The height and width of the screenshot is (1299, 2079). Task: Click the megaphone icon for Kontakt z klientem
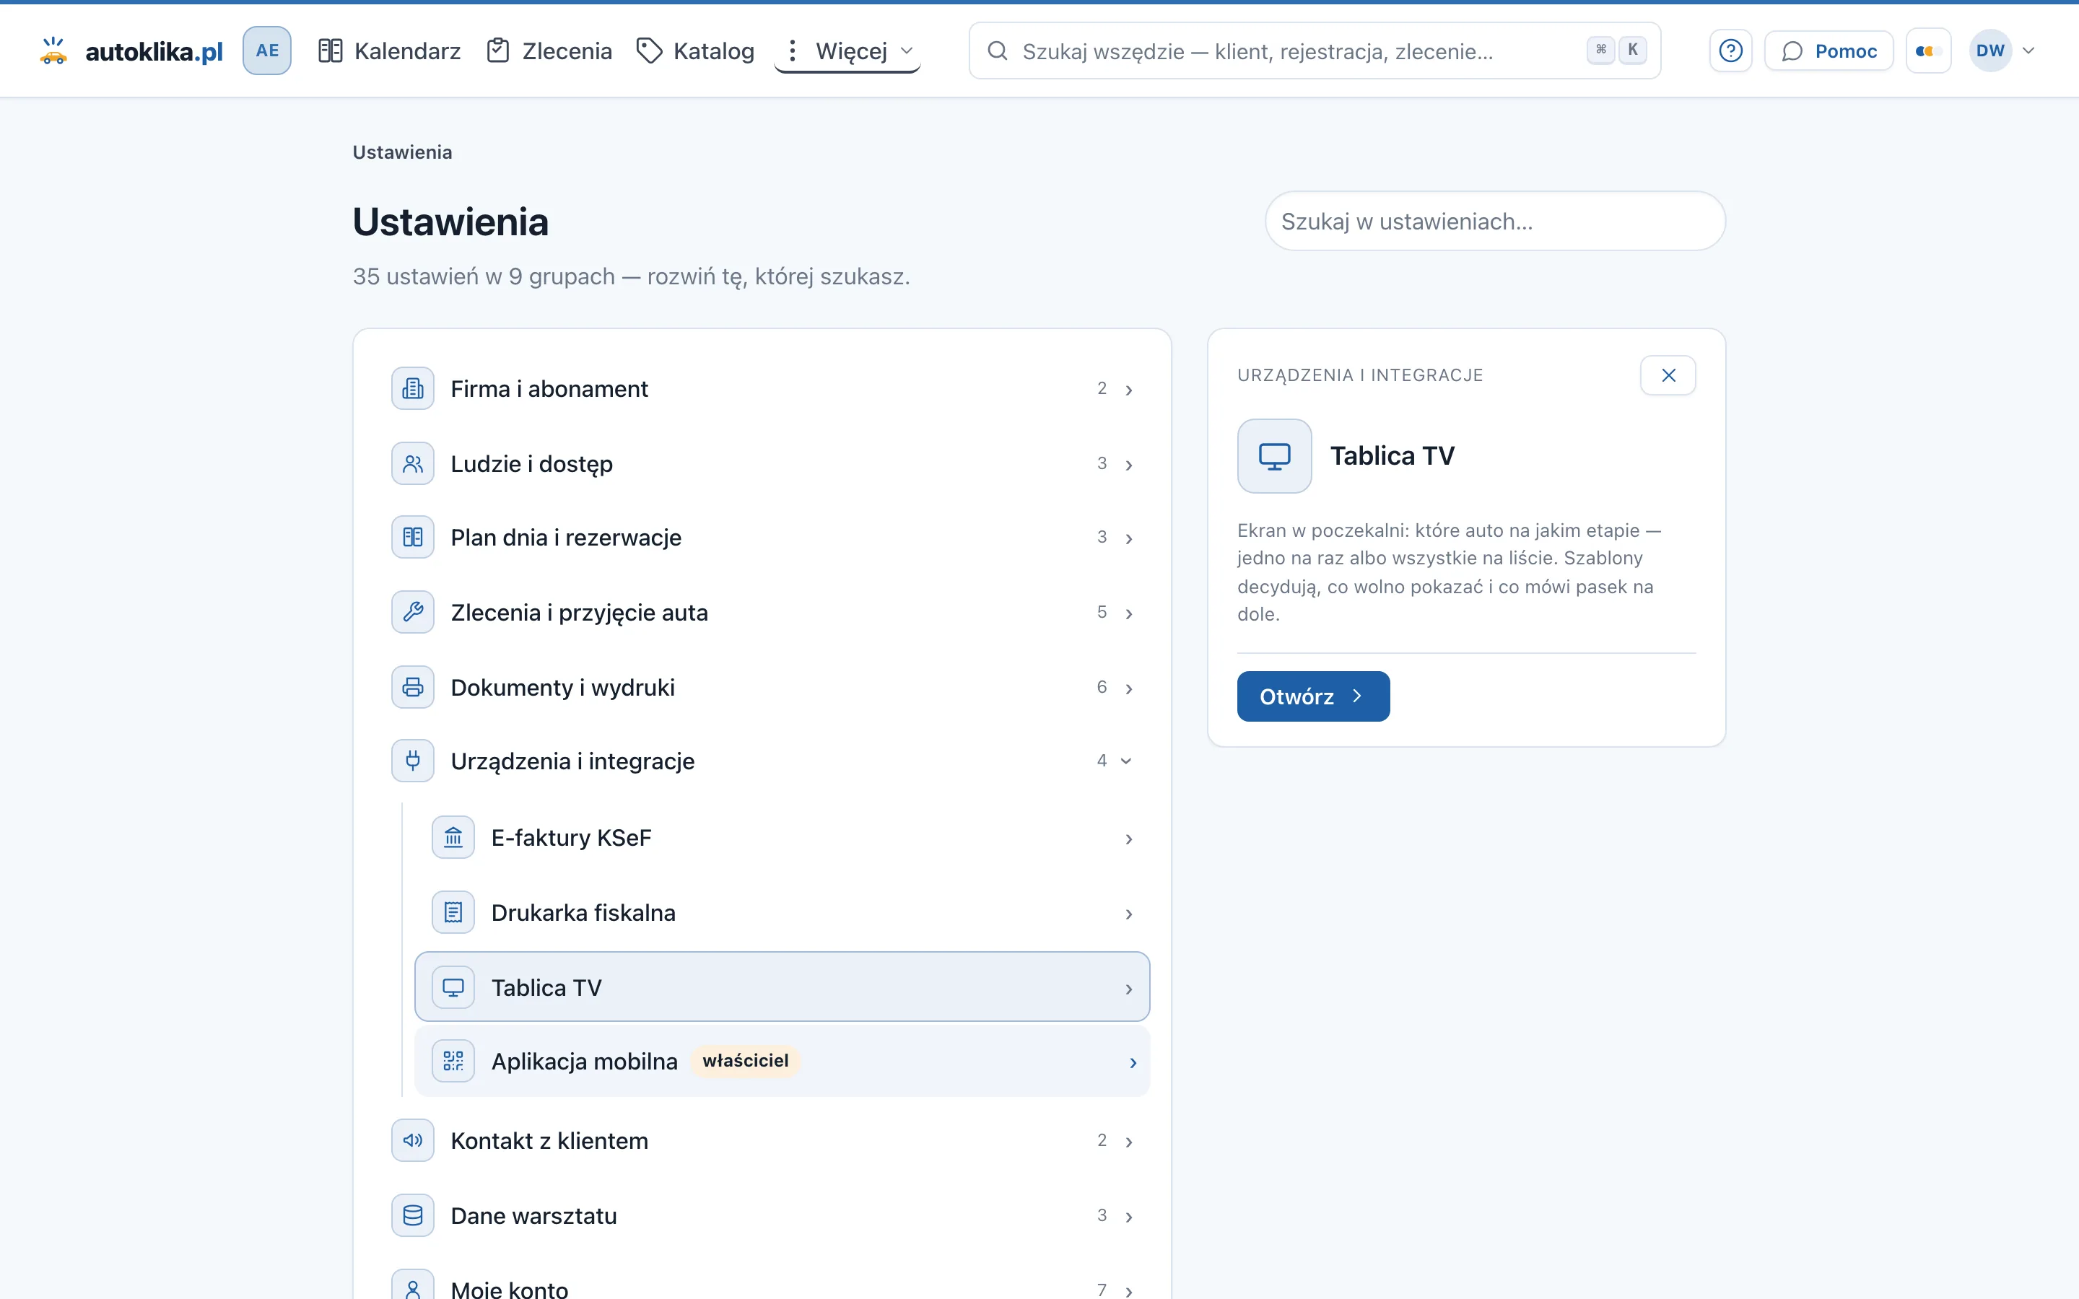click(x=412, y=1140)
